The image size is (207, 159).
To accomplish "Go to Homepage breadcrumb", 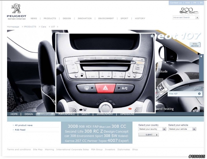I will point(13,27).
